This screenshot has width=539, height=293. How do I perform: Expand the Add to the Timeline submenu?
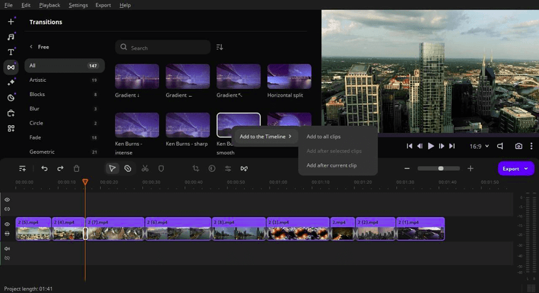266,137
